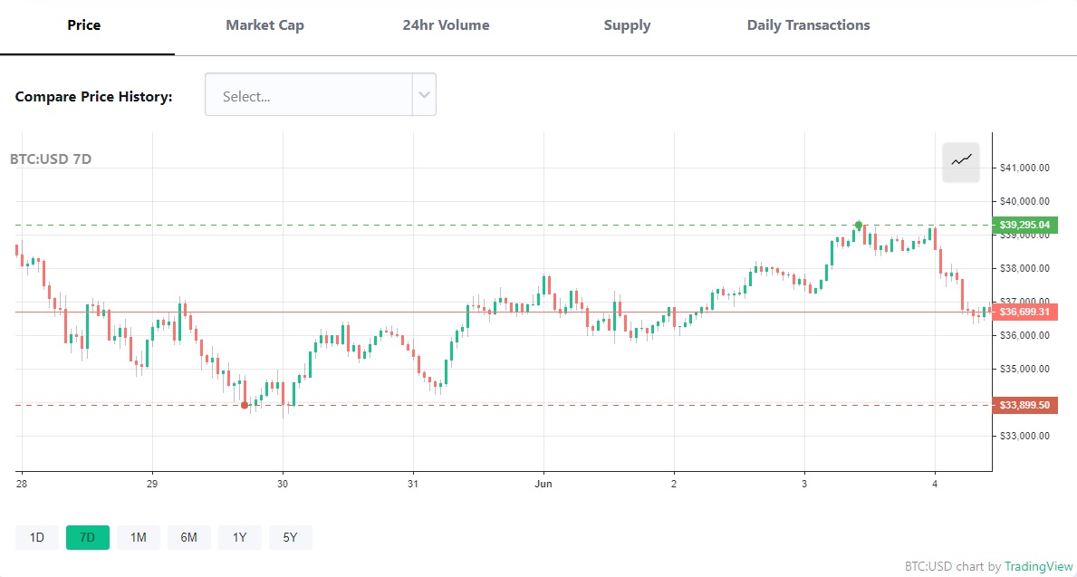Select the 1M time range
Viewport: 1077px width, 577px height.
138,537
